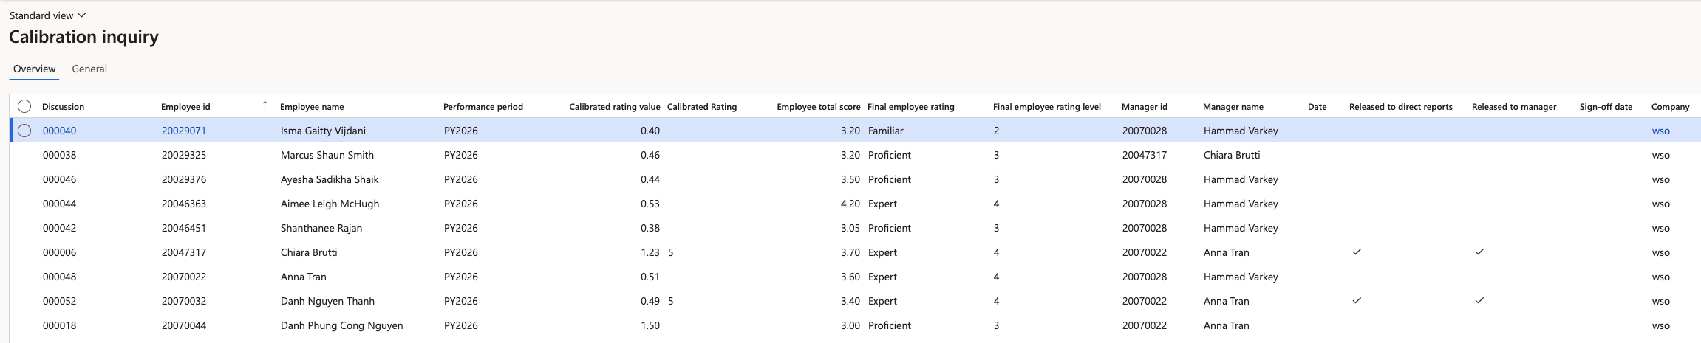The image size is (1701, 343).
Task: Open the wso company link in first row
Action: click(1660, 131)
